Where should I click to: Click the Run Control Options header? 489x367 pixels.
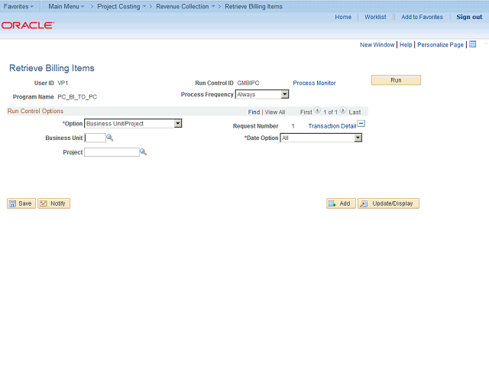(35, 111)
